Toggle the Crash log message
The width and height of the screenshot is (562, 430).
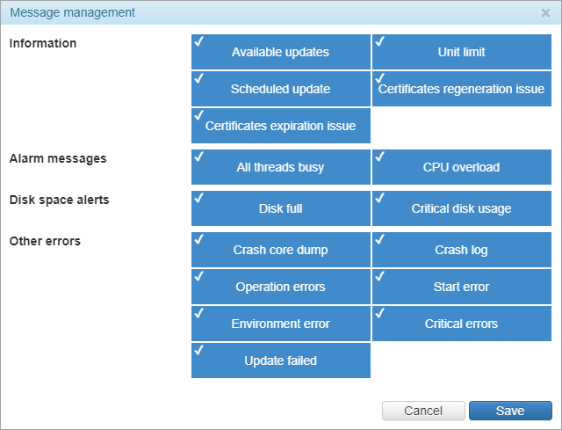[x=461, y=250]
